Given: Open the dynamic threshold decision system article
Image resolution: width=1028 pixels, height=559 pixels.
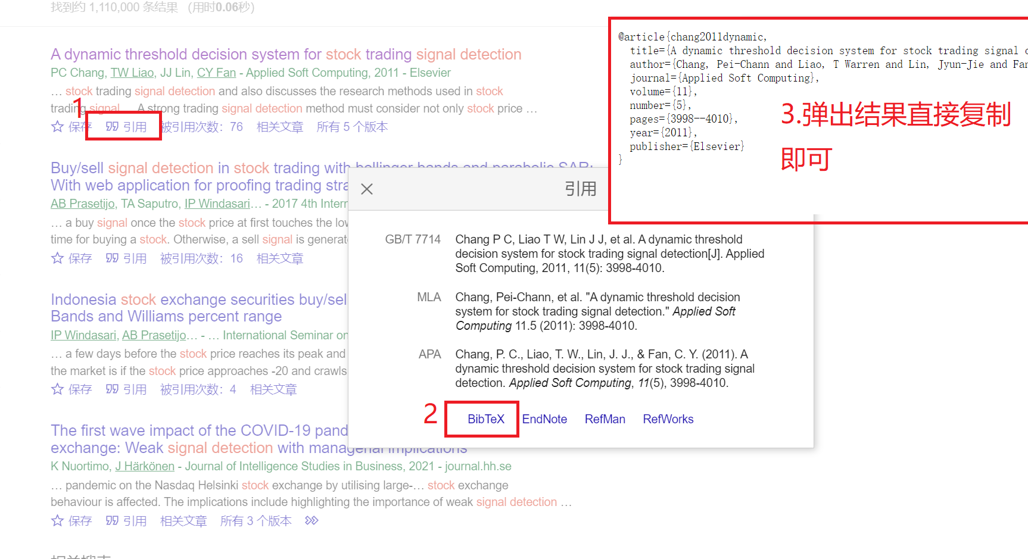Looking at the screenshot, I should 285,54.
